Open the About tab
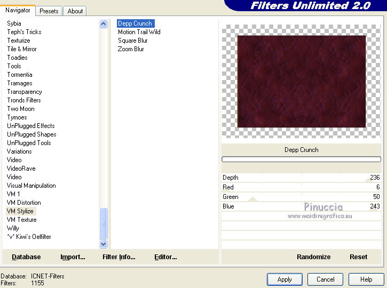387x288 pixels. point(75,11)
